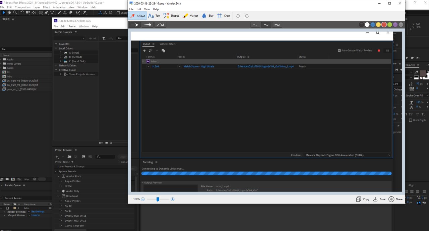This screenshot has height=231, width=429.
Task: Open the Fonts Layers folder
Action: pyautogui.click(x=14, y=63)
